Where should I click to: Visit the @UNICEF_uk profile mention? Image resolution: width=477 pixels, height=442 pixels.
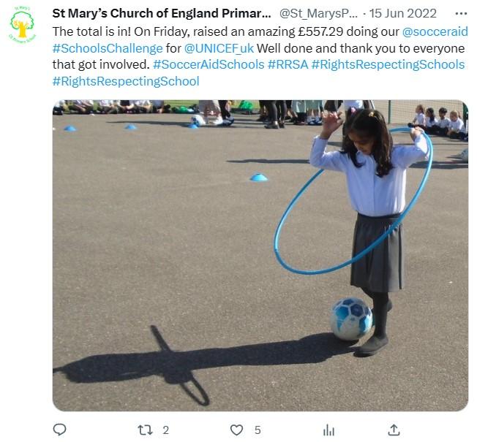pyautogui.click(x=219, y=48)
